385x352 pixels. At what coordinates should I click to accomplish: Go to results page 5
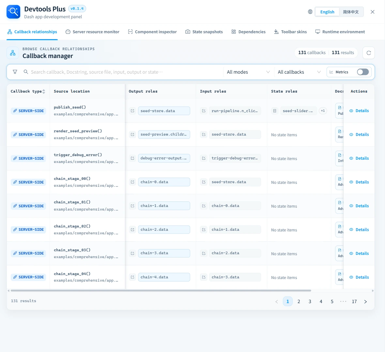click(x=332, y=301)
